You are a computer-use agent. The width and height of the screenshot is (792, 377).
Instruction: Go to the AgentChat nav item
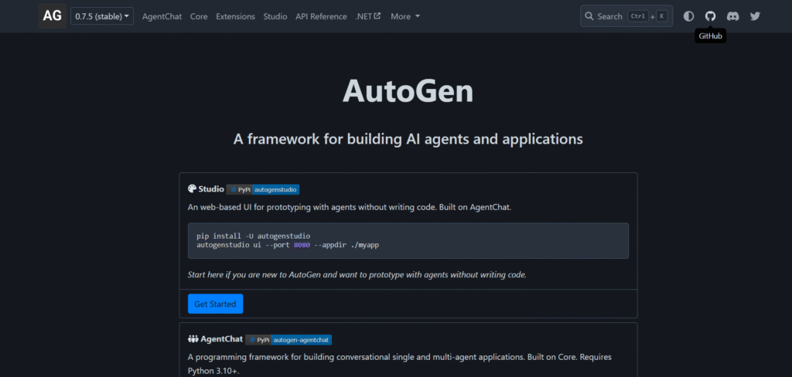(162, 16)
